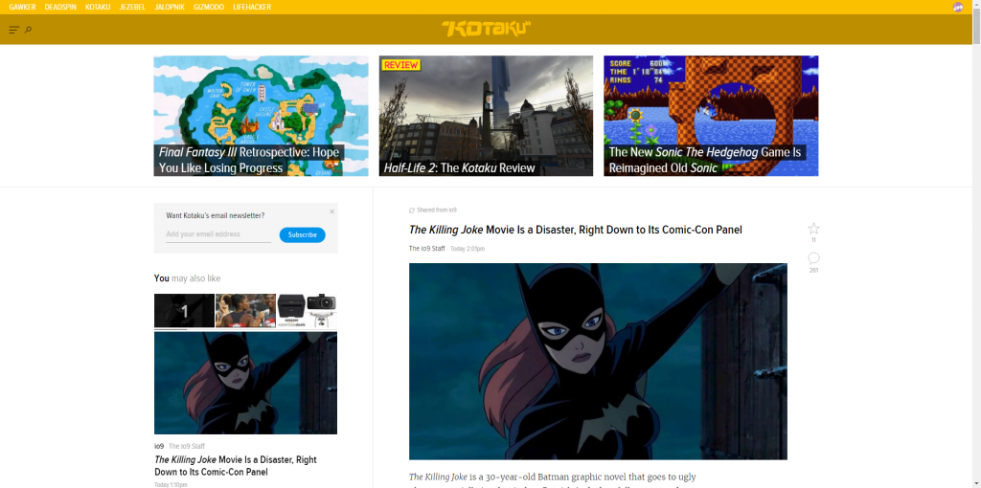
Task: Click the io9 source link in sidebar
Action: pos(159,446)
